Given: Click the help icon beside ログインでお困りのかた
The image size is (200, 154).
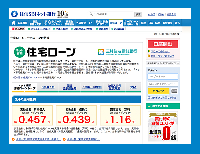Looking at the screenshot, I should click(149, 98).
